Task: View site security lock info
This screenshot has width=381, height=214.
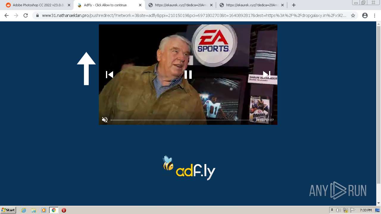Action: [38, 15]
